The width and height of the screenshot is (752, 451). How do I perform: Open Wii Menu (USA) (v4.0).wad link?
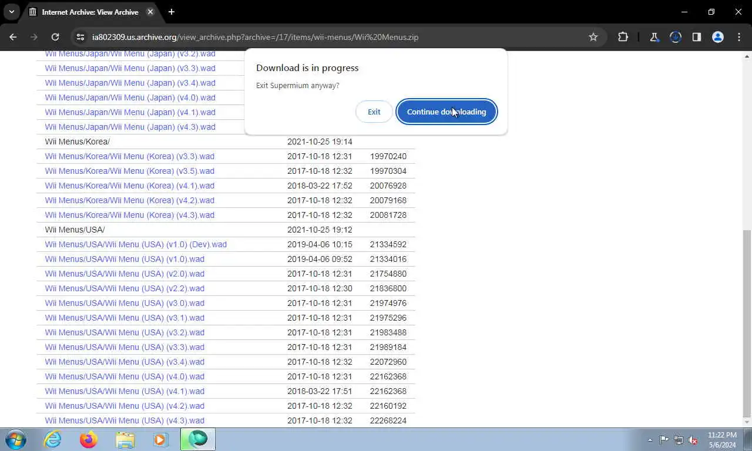point(125,376)
